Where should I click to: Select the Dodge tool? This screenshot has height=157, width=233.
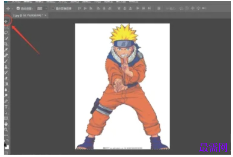[x=6, y=95]
